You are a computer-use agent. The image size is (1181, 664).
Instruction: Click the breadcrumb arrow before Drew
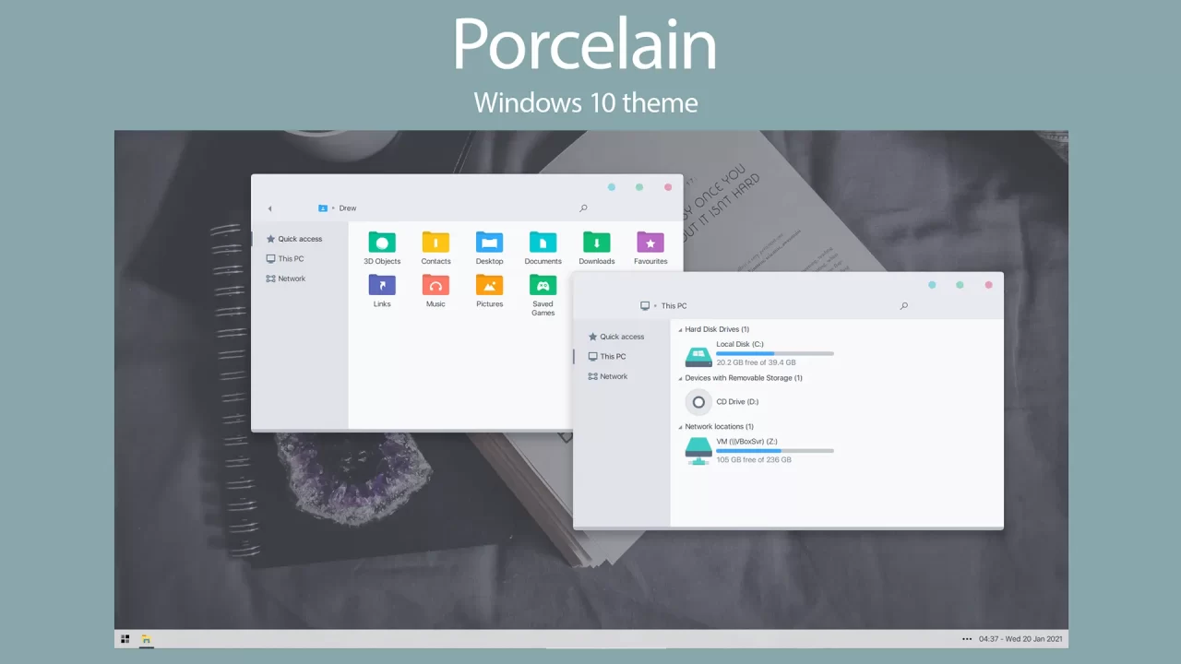pos(334,208)
